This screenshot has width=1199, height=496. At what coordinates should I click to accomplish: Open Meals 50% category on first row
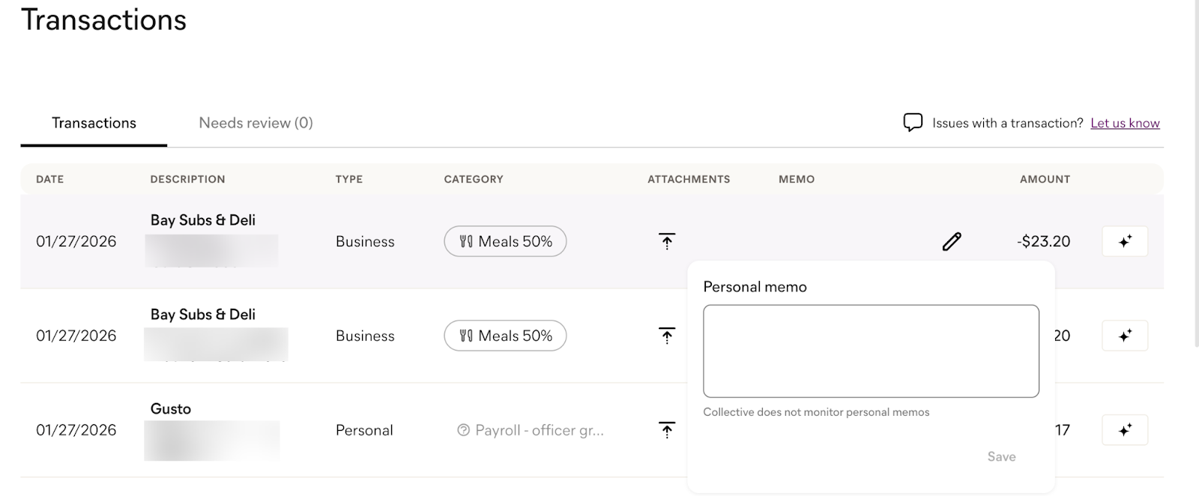click(x=505, y=241)
